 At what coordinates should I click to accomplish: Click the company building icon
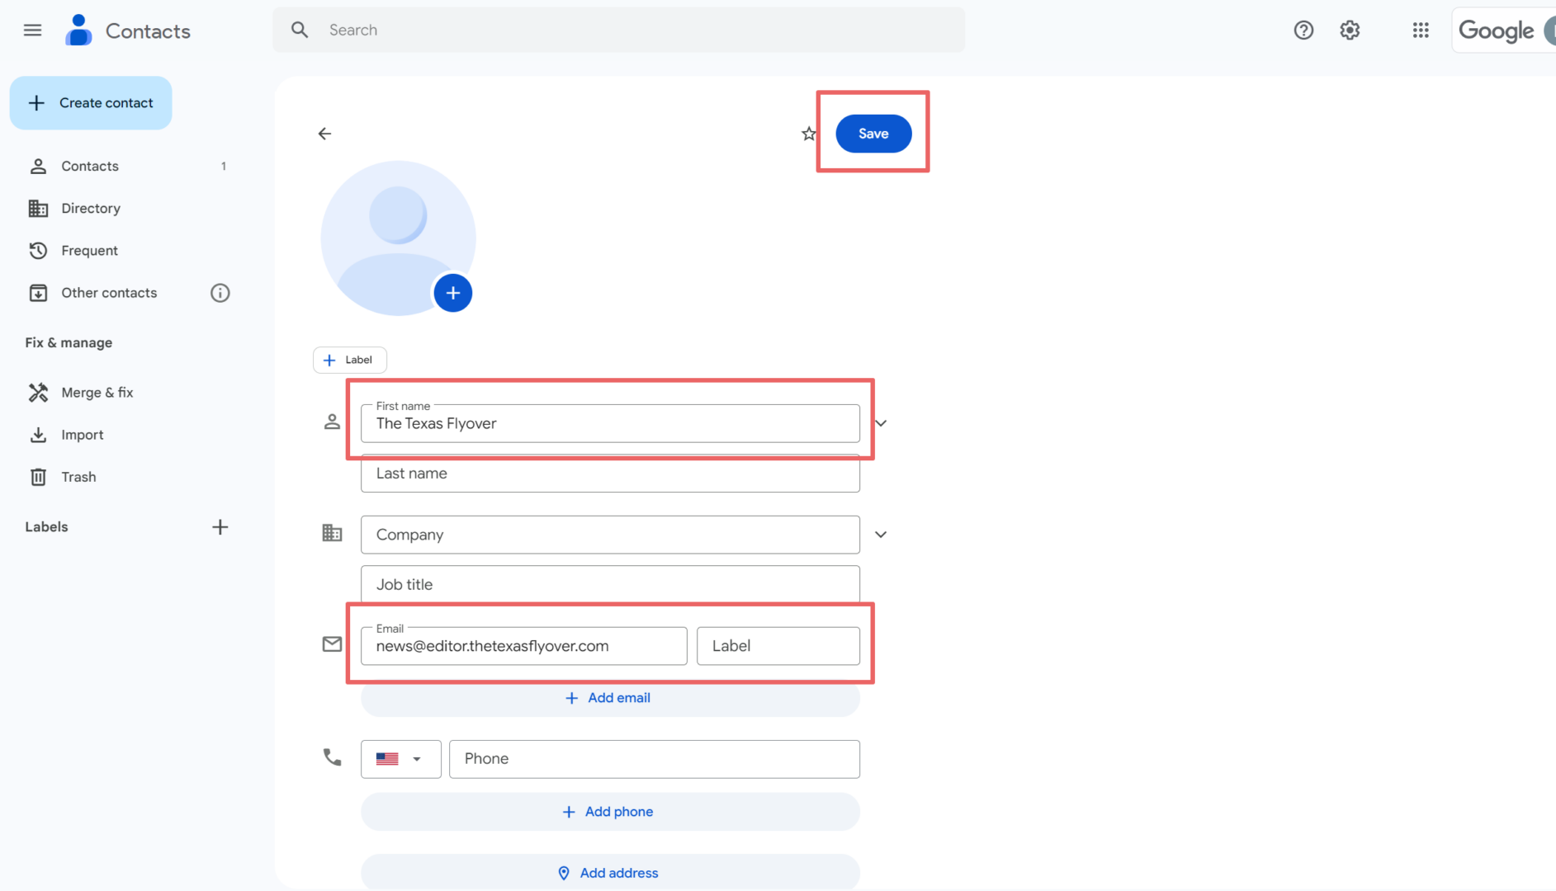(332, 534)
